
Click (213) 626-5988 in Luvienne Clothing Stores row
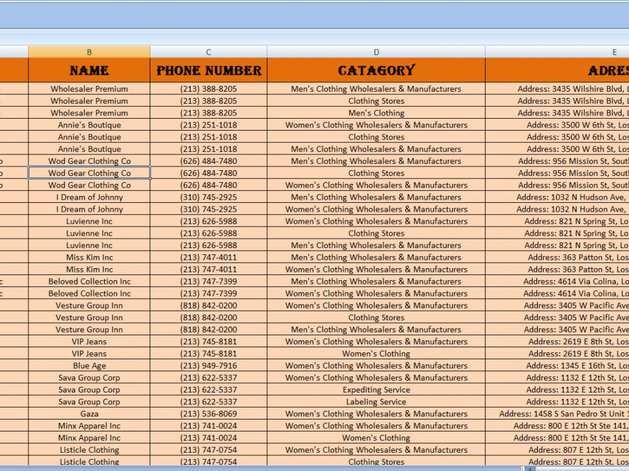tap(209, 233)
